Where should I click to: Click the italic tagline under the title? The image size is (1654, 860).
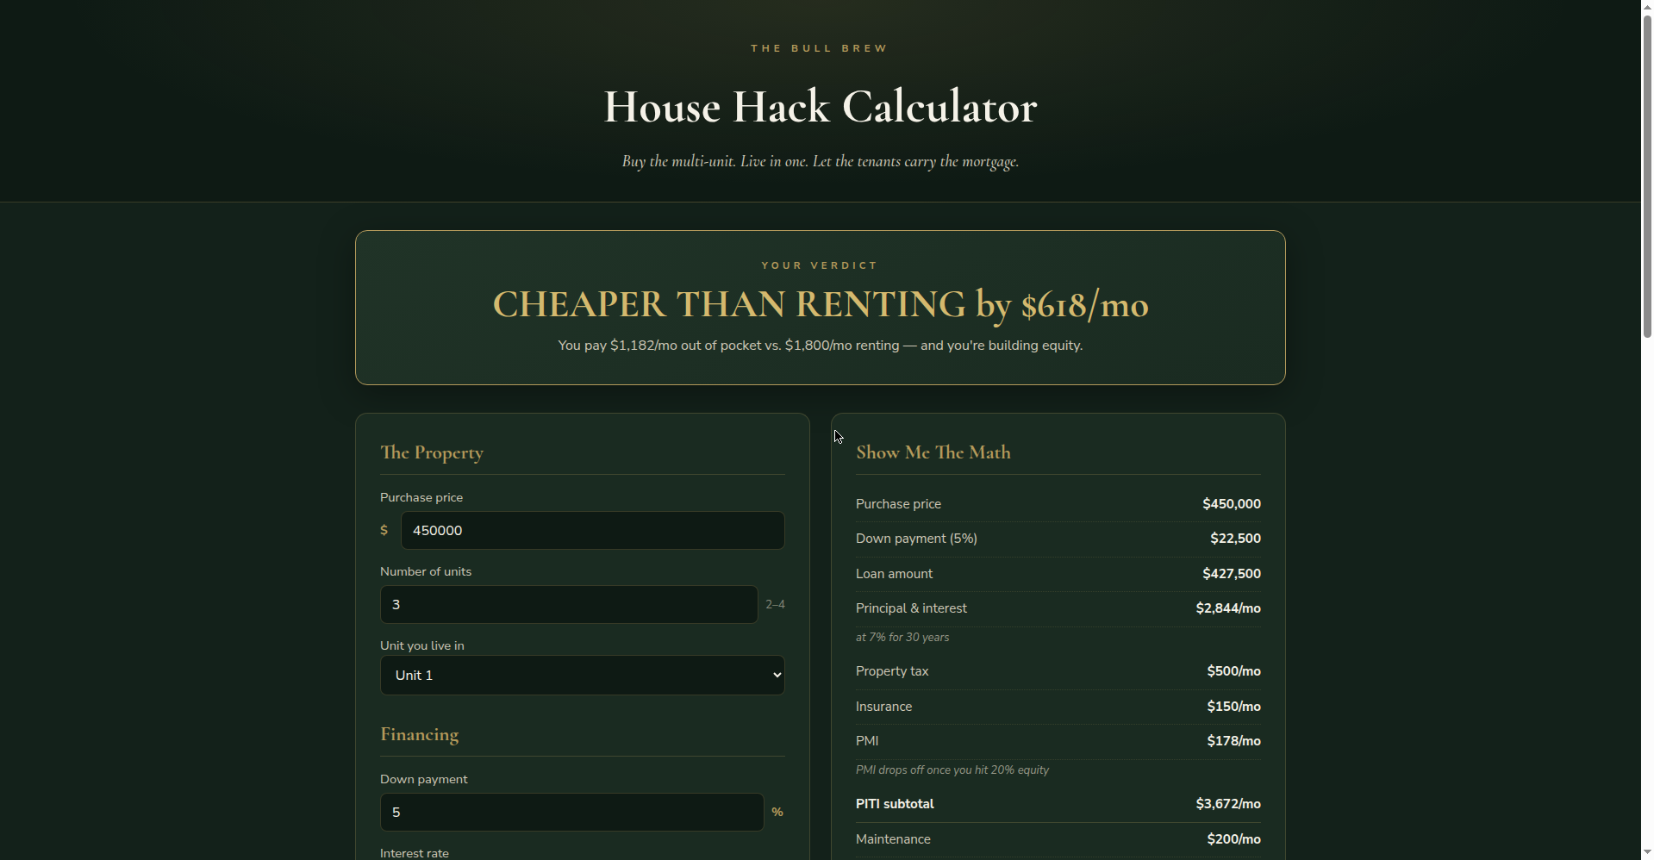point(820,161)
